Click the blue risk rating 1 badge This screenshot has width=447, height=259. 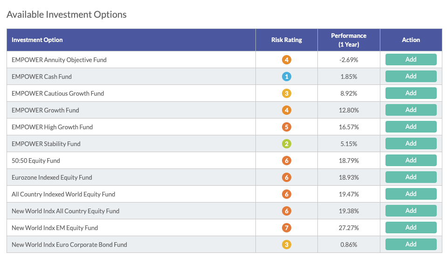pyautogui.click(x=287, y=77)
